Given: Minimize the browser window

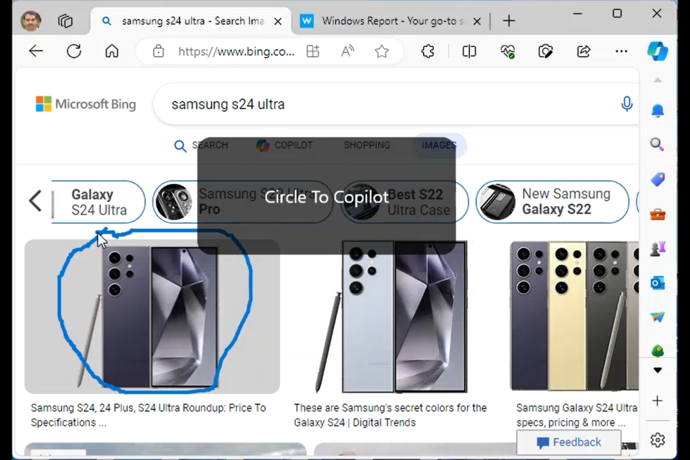Looking at the screenshot, I should [x=578, y=14].
